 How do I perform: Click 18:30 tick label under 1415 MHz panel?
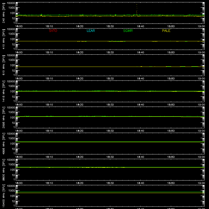(x=110, y=105)
